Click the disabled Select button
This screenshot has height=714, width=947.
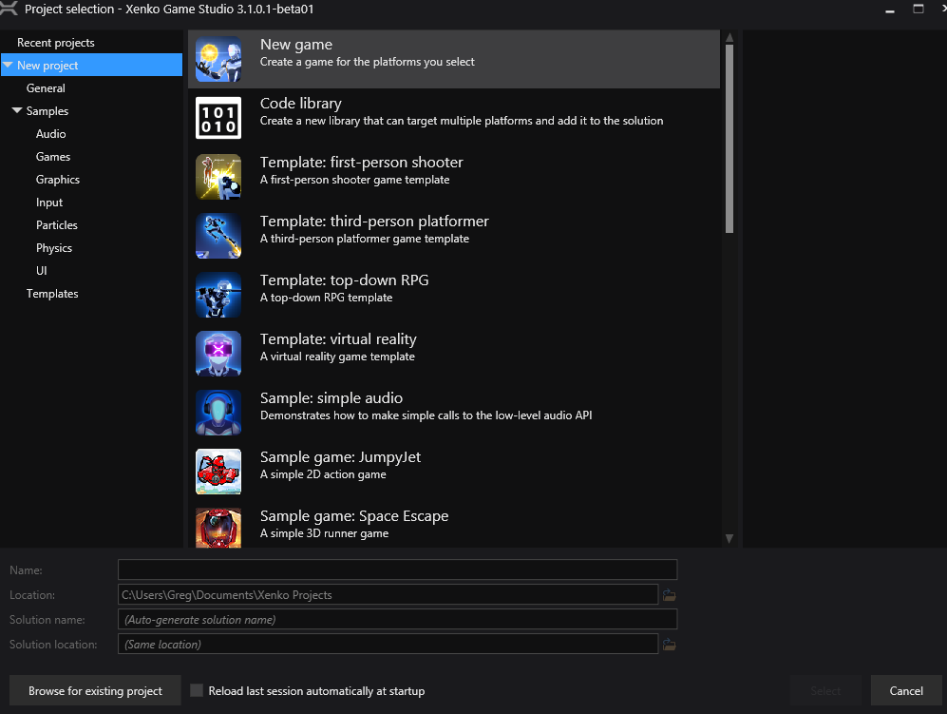coord(825,690)
